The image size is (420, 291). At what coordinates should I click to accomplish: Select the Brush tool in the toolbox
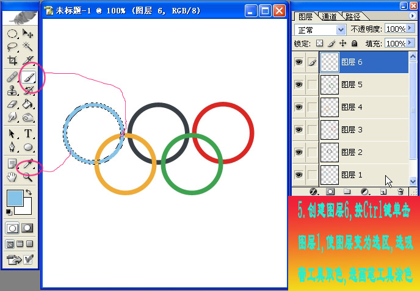coord(28,77)
